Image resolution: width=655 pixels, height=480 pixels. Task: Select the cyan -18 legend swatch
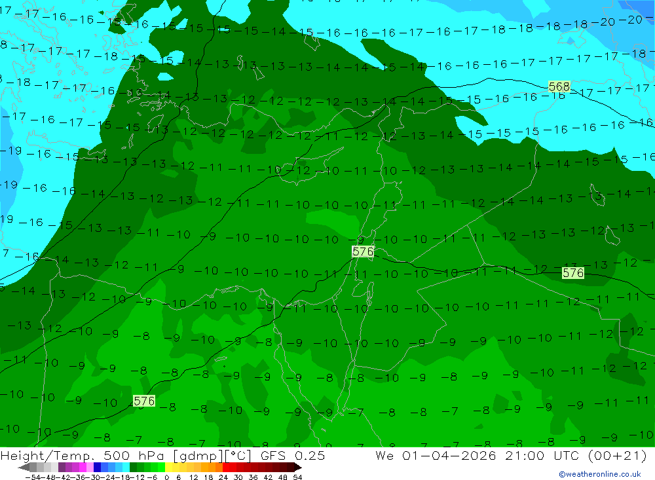126,467
